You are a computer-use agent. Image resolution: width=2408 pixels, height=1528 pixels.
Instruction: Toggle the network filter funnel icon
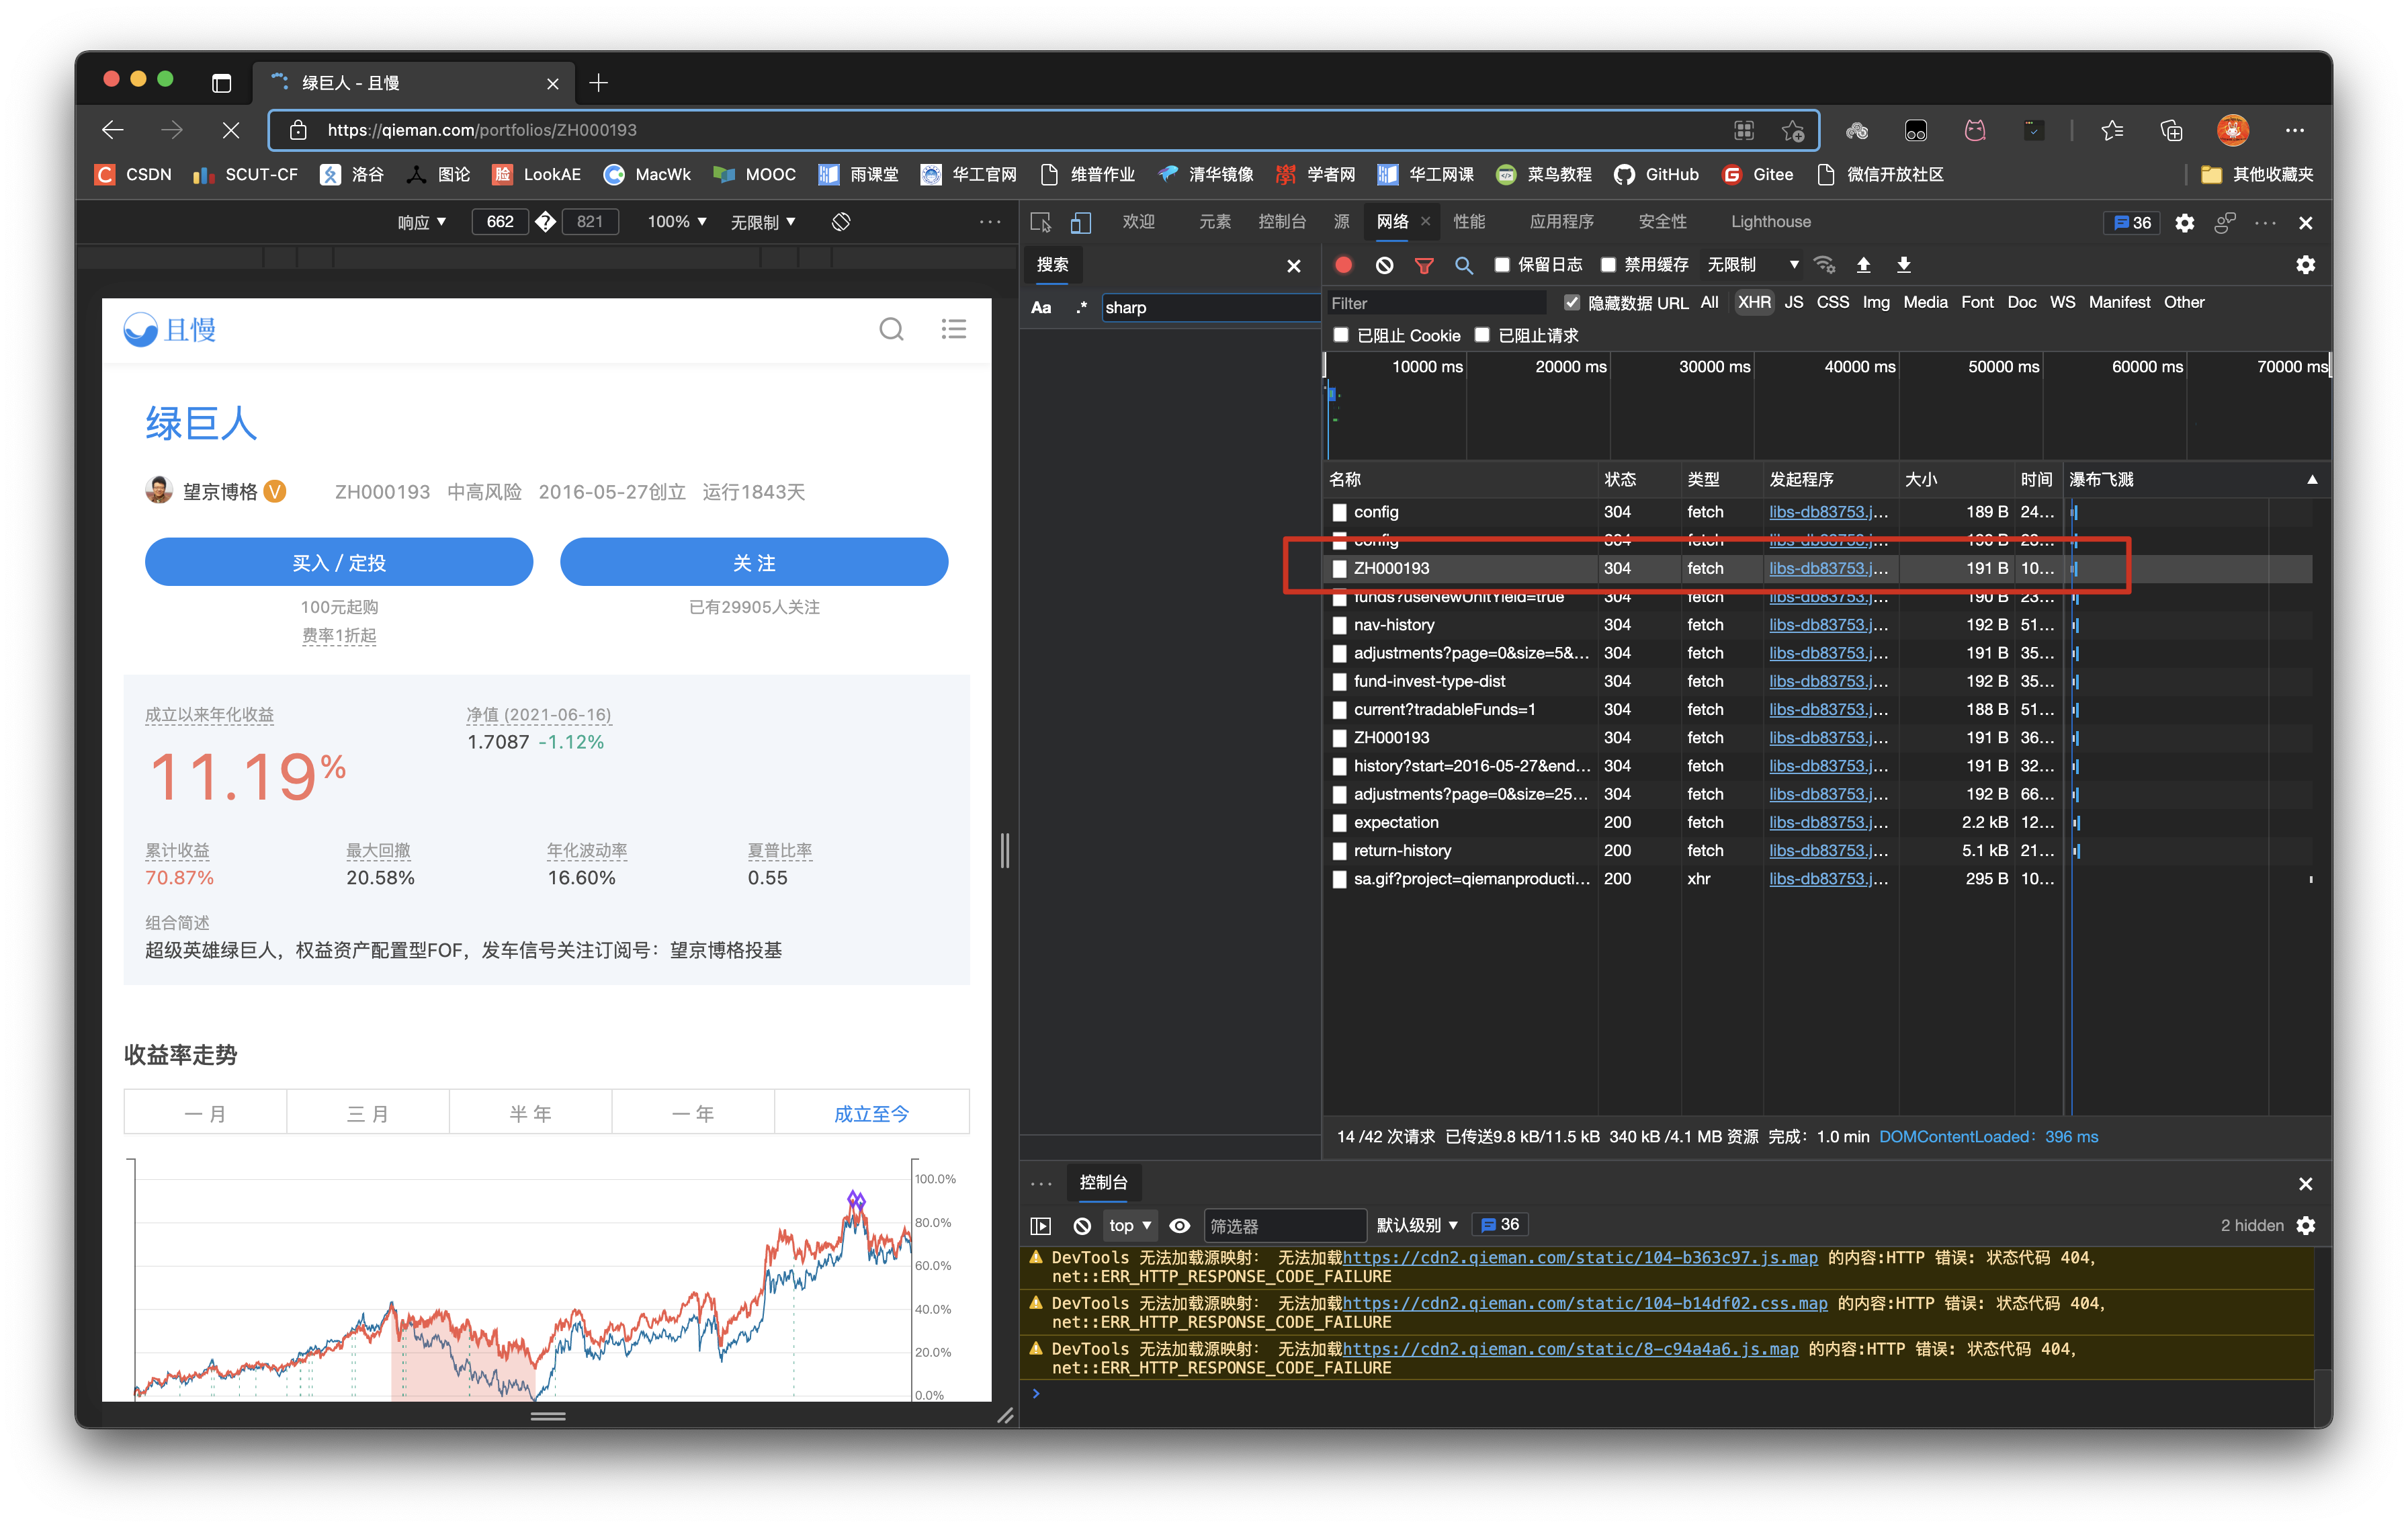click(x=1424, y=265)
